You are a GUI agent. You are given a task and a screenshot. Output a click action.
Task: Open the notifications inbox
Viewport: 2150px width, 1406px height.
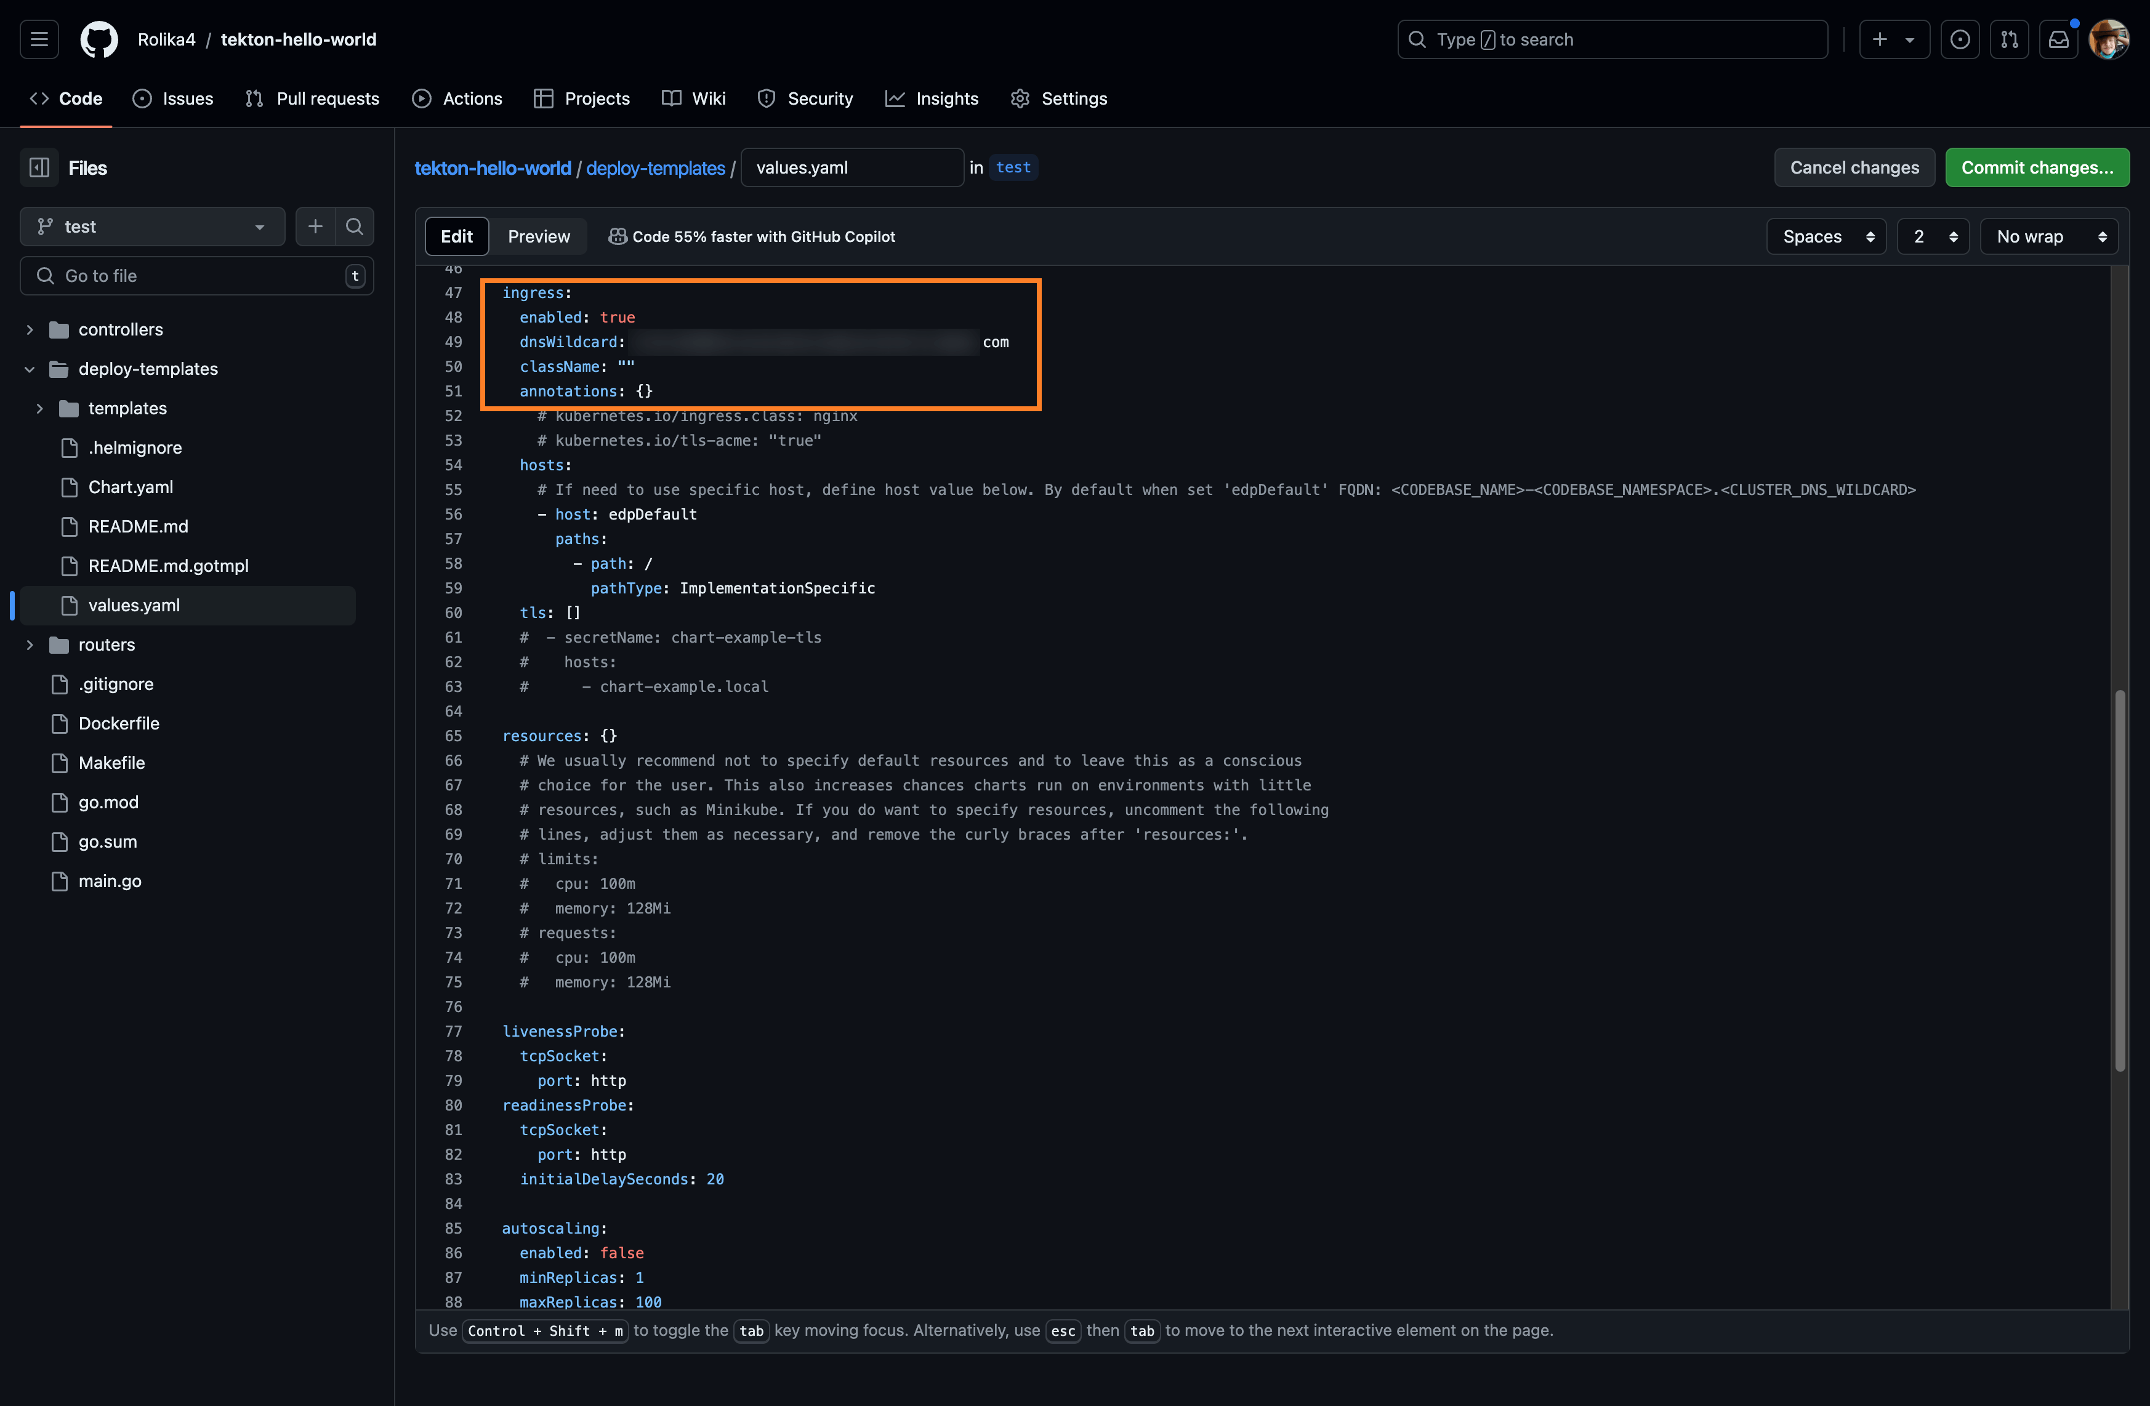pos(2059,39)
